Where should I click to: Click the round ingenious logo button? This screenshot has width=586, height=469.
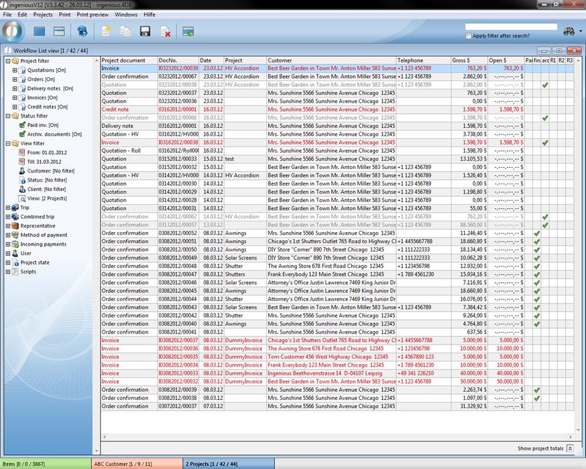13,31
